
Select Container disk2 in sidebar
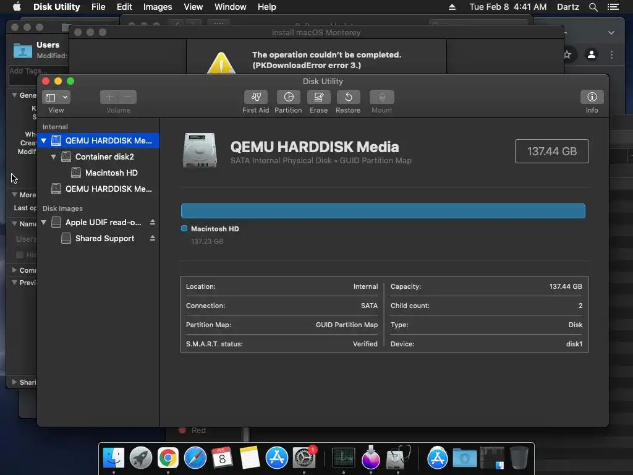point(98,156)
